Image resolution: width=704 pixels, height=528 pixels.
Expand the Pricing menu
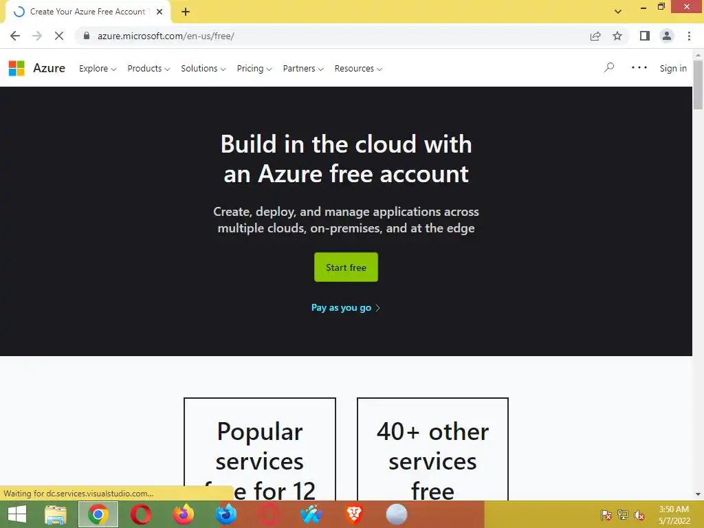[254, 68]
